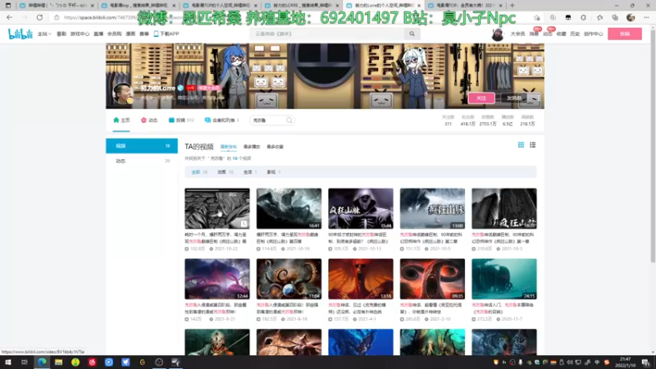Click the 发消息 button on banner
656x369 pixels.
click(514, 98)
